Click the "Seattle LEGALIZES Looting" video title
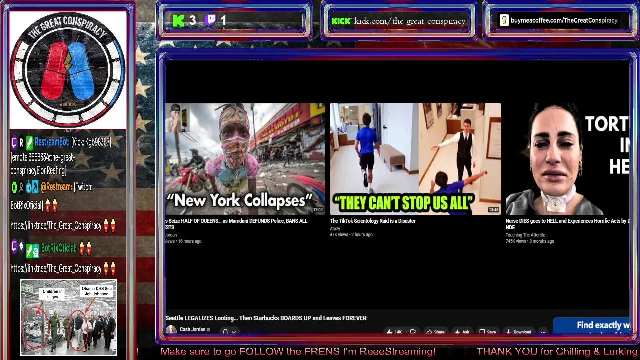640x360 pixels. click(x=266, y=318)
